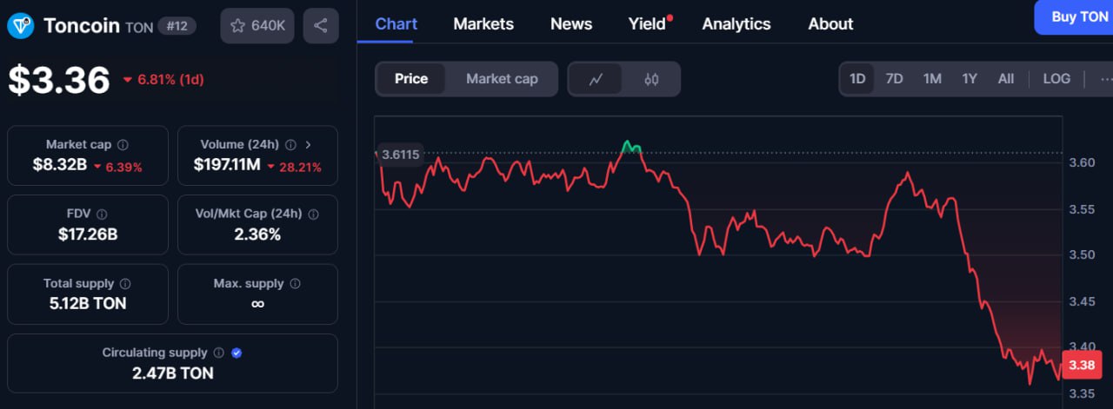Open the About tab
The height and width of the screenshot is (409, 1113).
[830, 24]
